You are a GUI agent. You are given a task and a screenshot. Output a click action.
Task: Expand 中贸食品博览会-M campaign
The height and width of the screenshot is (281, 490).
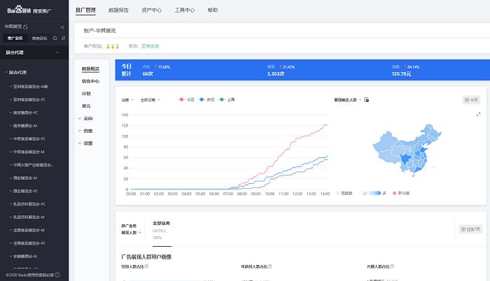pos(10,152)
